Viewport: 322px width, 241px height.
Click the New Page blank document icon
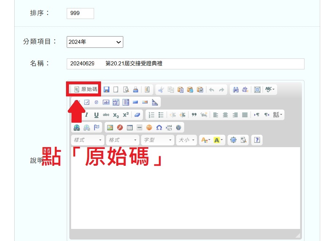click(116, 89)
